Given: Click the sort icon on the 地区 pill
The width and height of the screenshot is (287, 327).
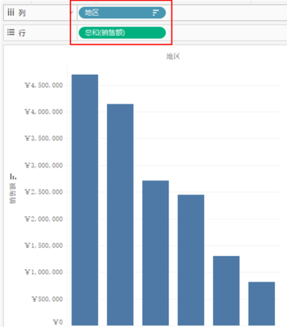Looking at the screenshot, I should pyautogui.click(x=155, y=13).
